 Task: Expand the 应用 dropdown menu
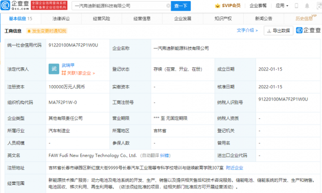coord(282,6)
